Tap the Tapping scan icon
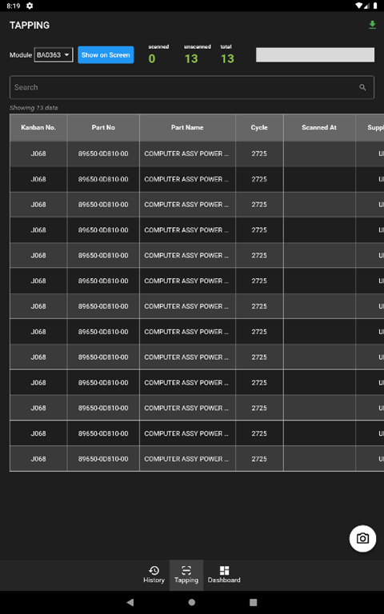Image resolution: width=384 pixels, height=614 pixels. click(186, 570)
